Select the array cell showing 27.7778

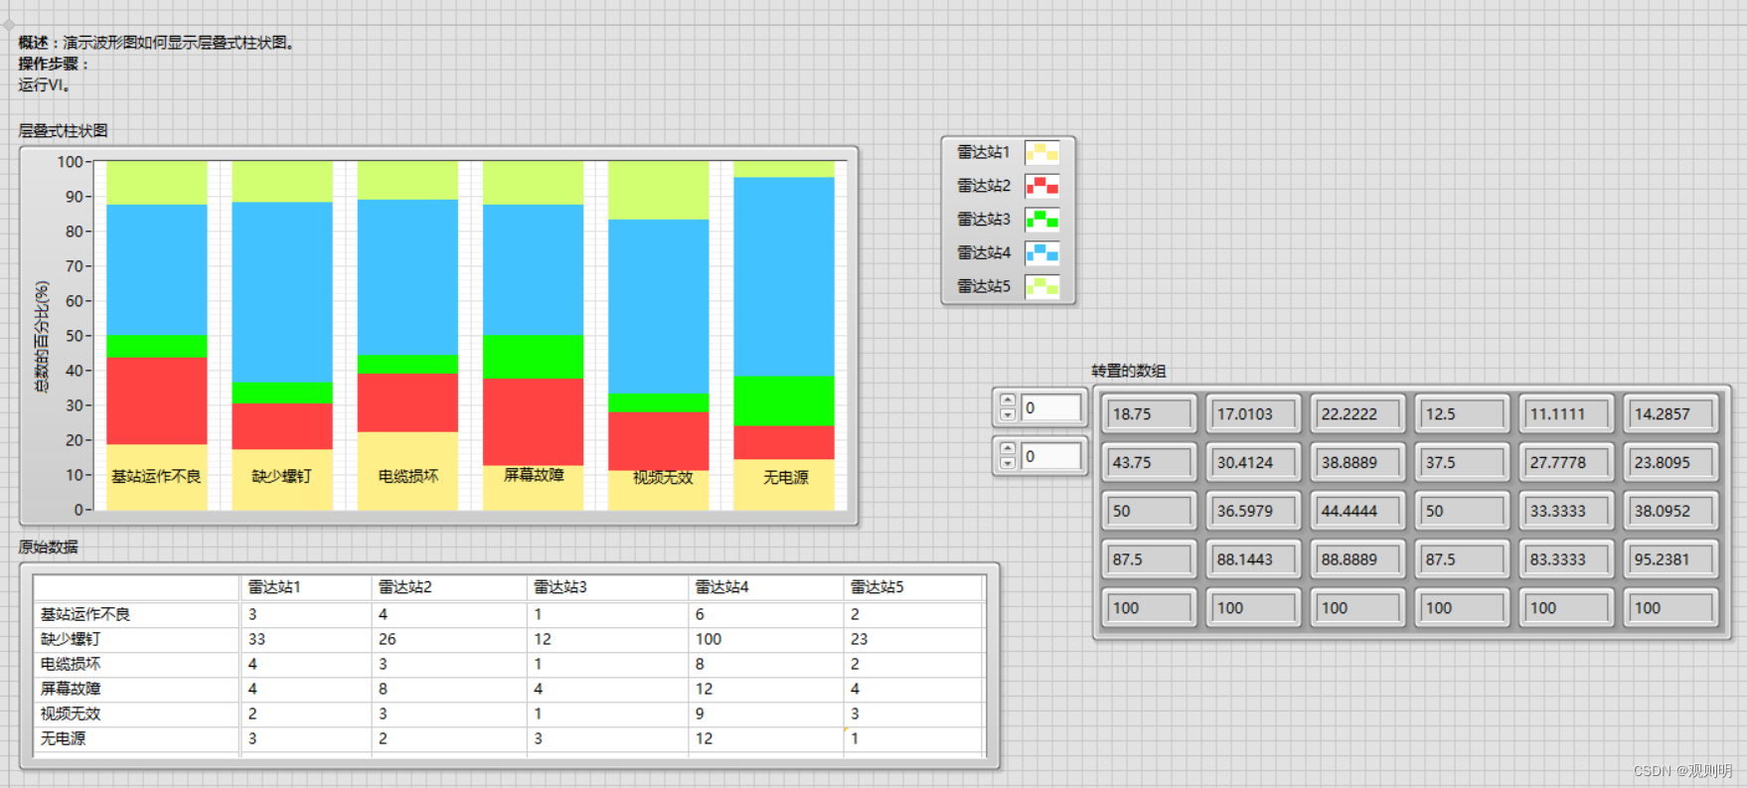(x=1567, y=463)
